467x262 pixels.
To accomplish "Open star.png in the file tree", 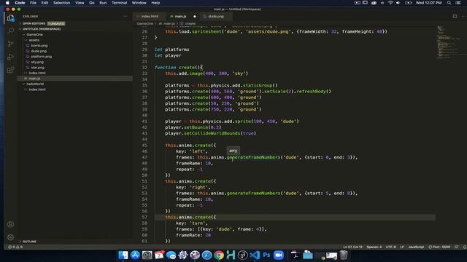I will (x=37, y=68).
